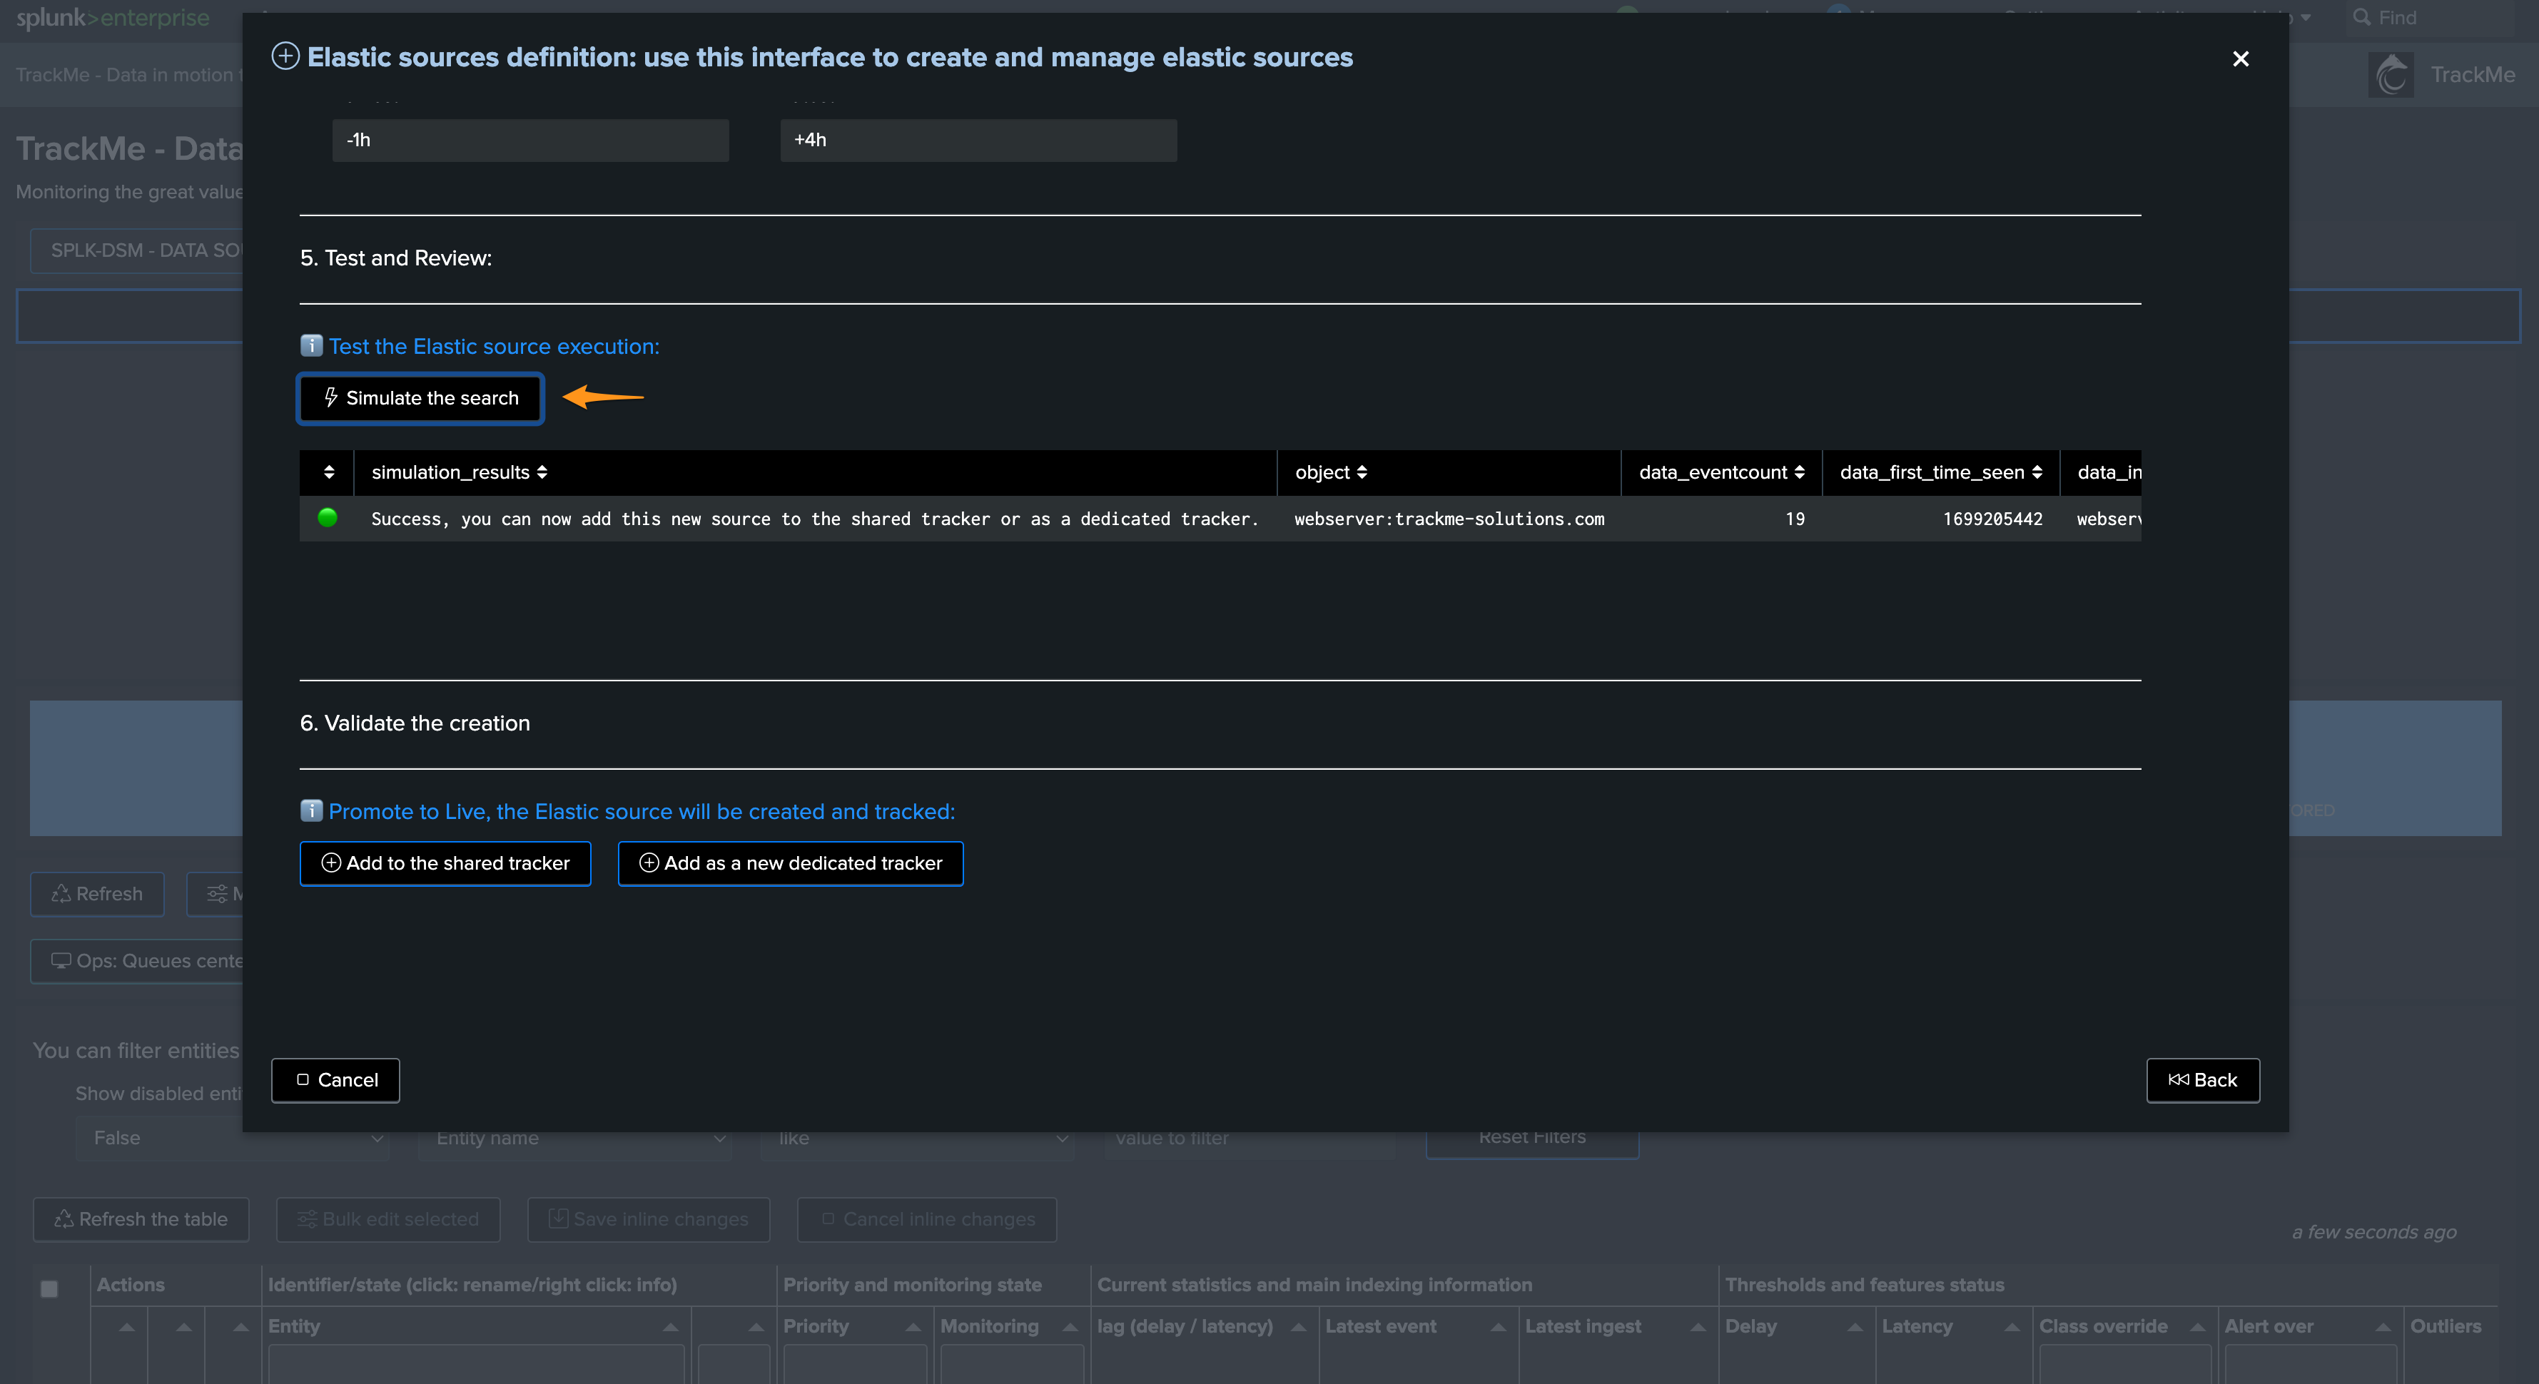This screenshot has width=2539, height=1384.
Task: Click lightning icon on Simulate the search
Action: (331, 397)
